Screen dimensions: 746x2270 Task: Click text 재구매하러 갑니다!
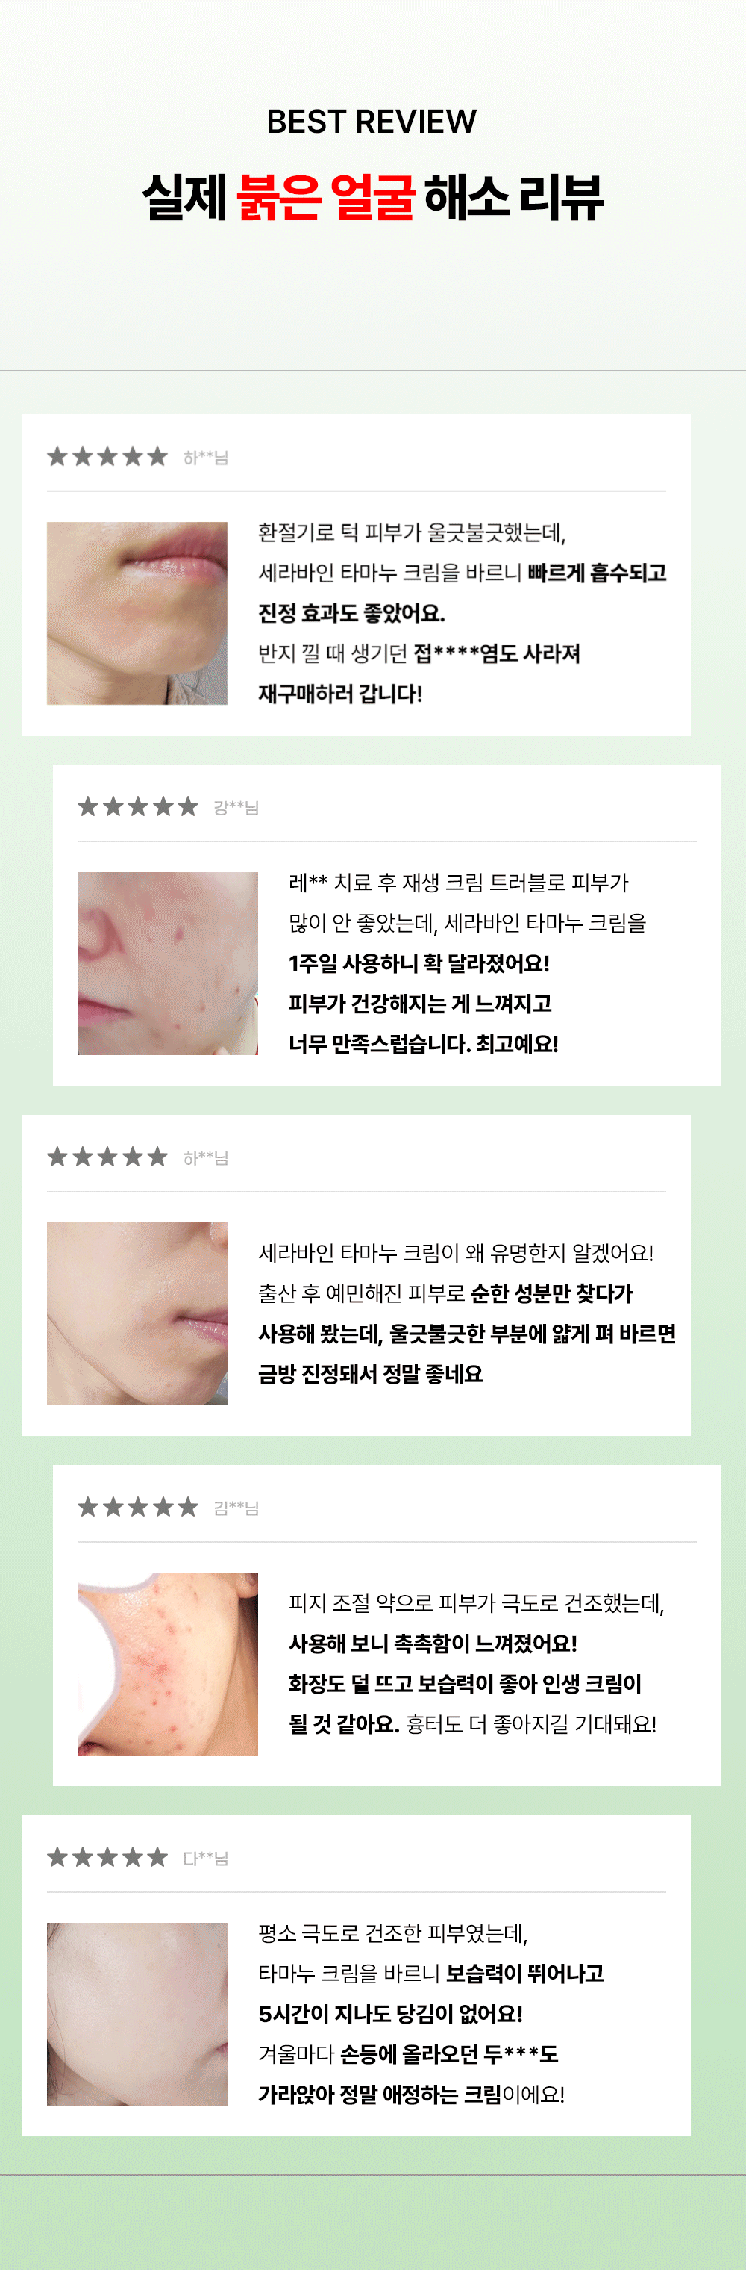[x=340, y=694]
